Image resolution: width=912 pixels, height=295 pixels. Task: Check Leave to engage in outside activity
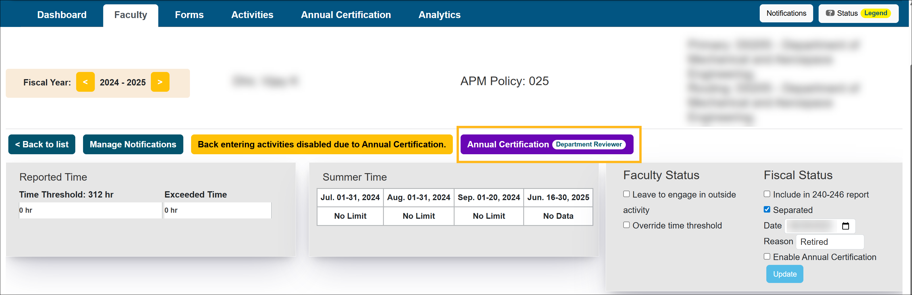point(626,194)
